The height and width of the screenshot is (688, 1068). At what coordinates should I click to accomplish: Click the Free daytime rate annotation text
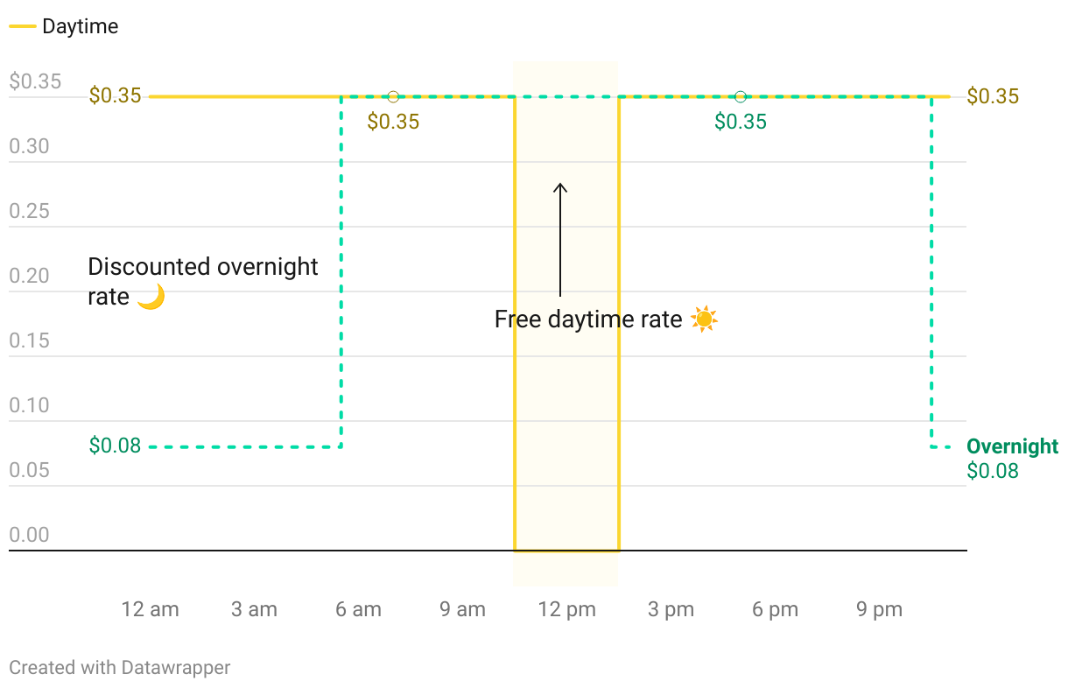(x=588, y=319)
